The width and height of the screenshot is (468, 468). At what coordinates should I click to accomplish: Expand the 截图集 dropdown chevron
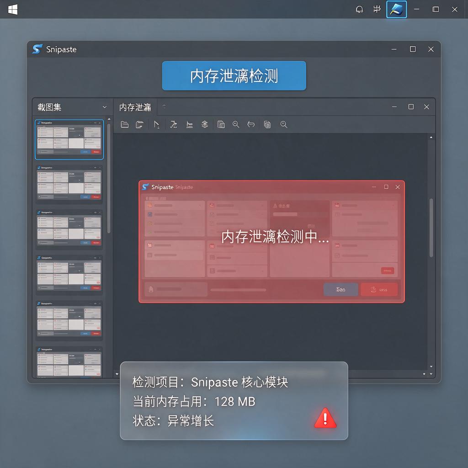(x=105, y=107)
